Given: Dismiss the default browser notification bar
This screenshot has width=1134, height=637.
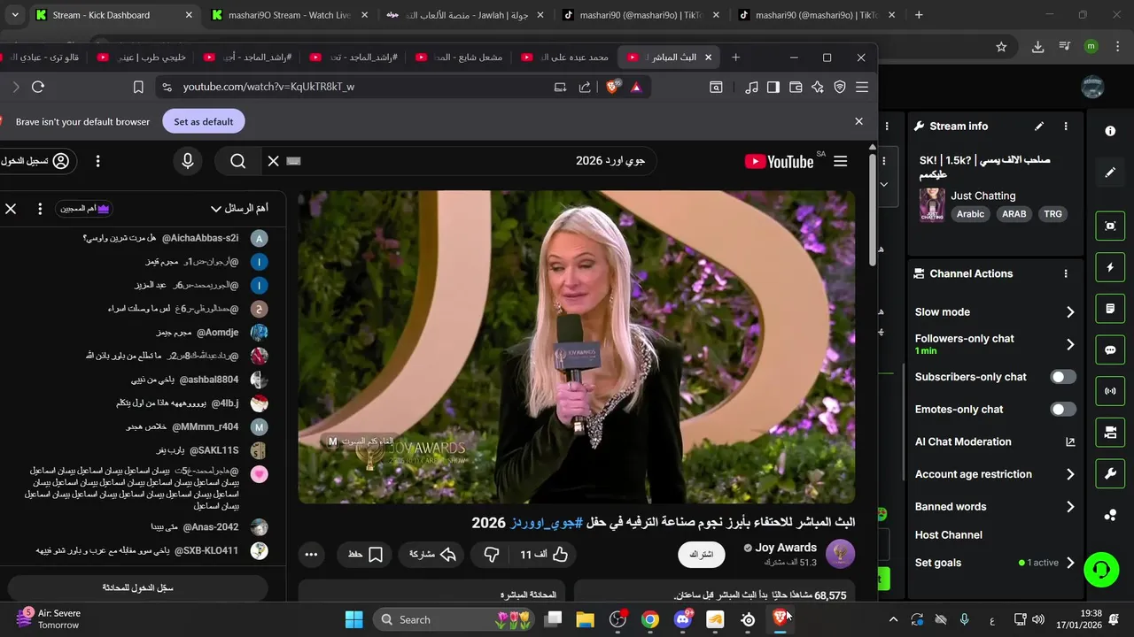Looking at the screenshot, I should 858,121.
